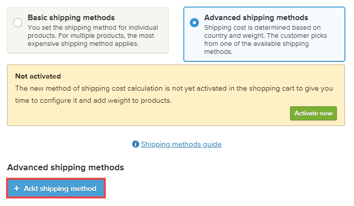Select the Basic shipping methods radio button

[x=18, y=23]
